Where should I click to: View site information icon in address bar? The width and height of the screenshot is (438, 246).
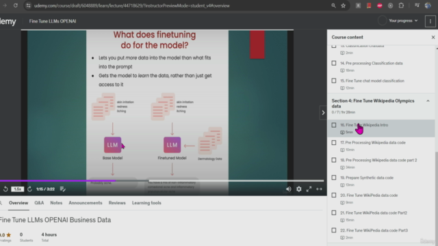point(28,5)
